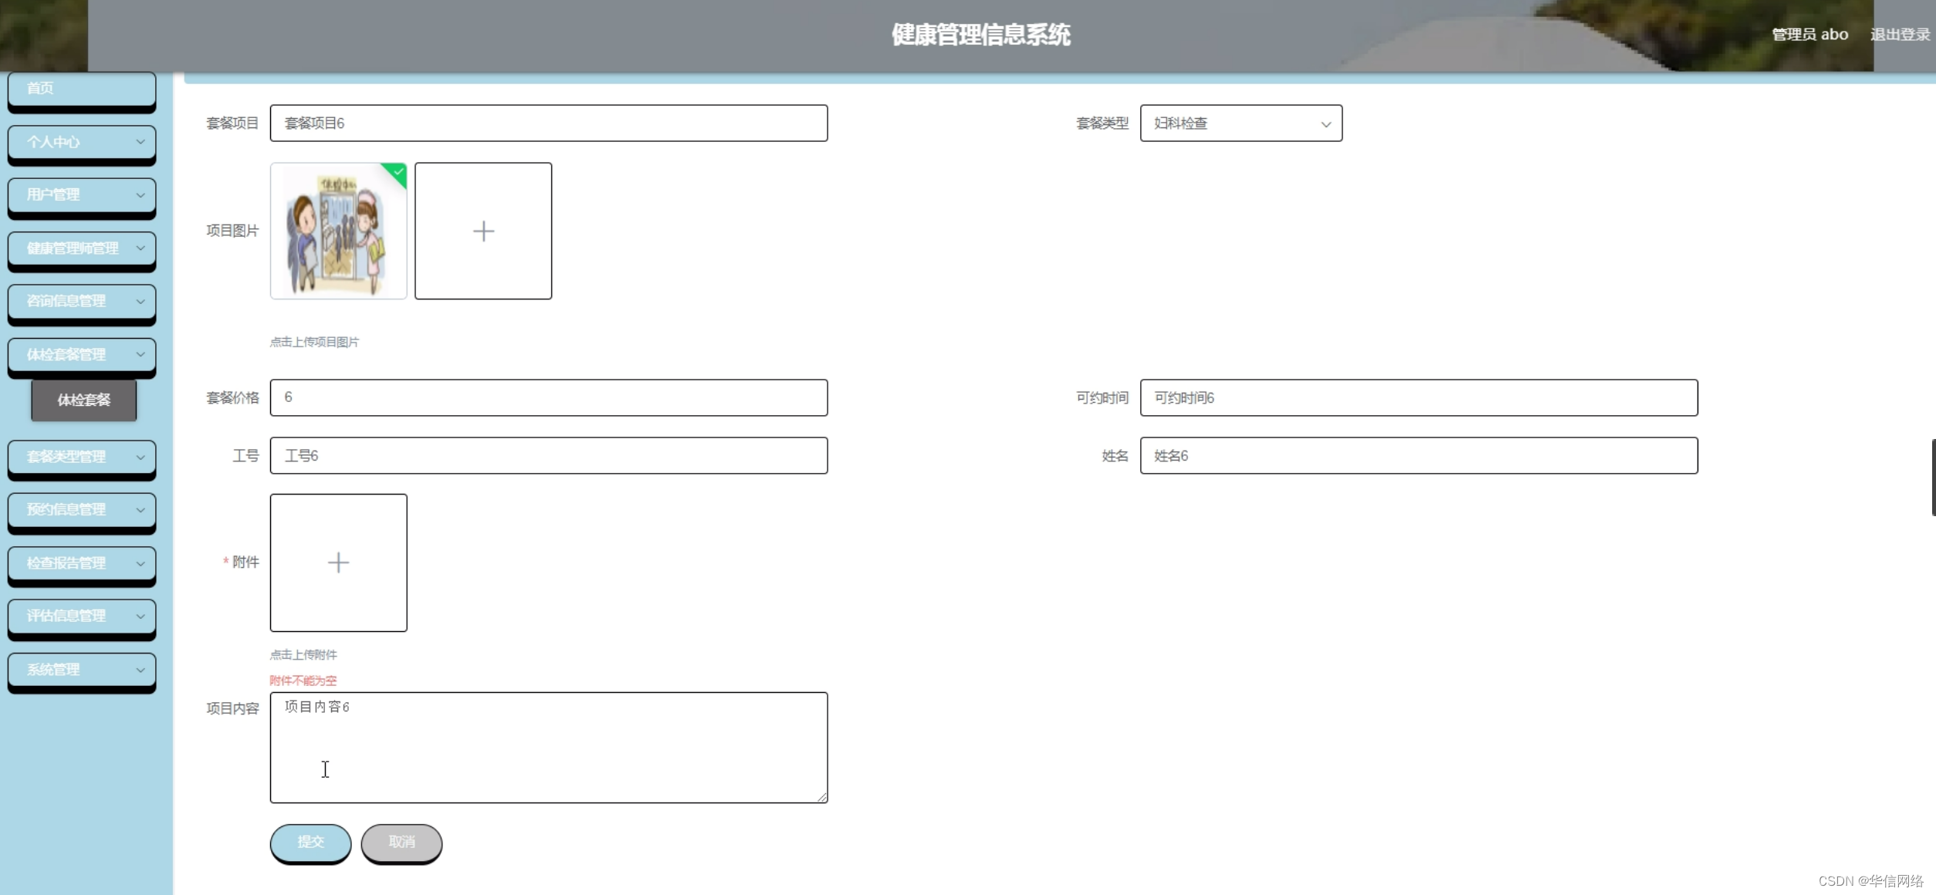This screenshot has width=1936, height=895.
Task: Click 管理员 abo in the top bar
Action: [1810, 34]
